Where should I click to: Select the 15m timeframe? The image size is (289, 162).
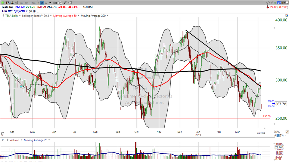[33, 3]
